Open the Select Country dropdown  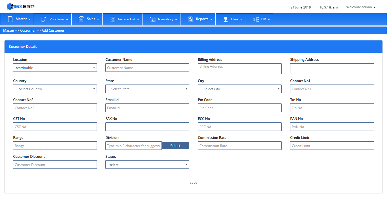55,89
